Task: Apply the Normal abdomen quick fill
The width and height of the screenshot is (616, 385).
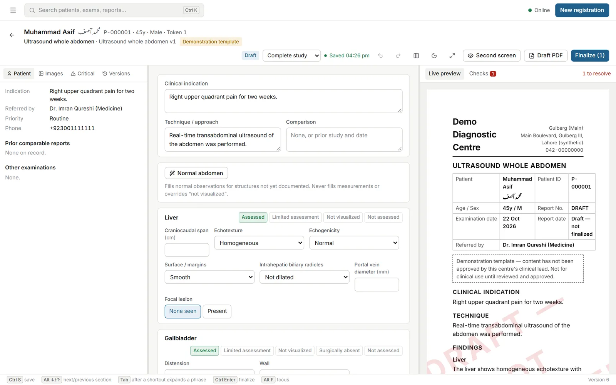Action: pyautogui.click(x=196, y=173)
